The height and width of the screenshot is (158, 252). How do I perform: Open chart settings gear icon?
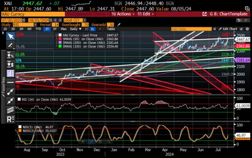247,29
